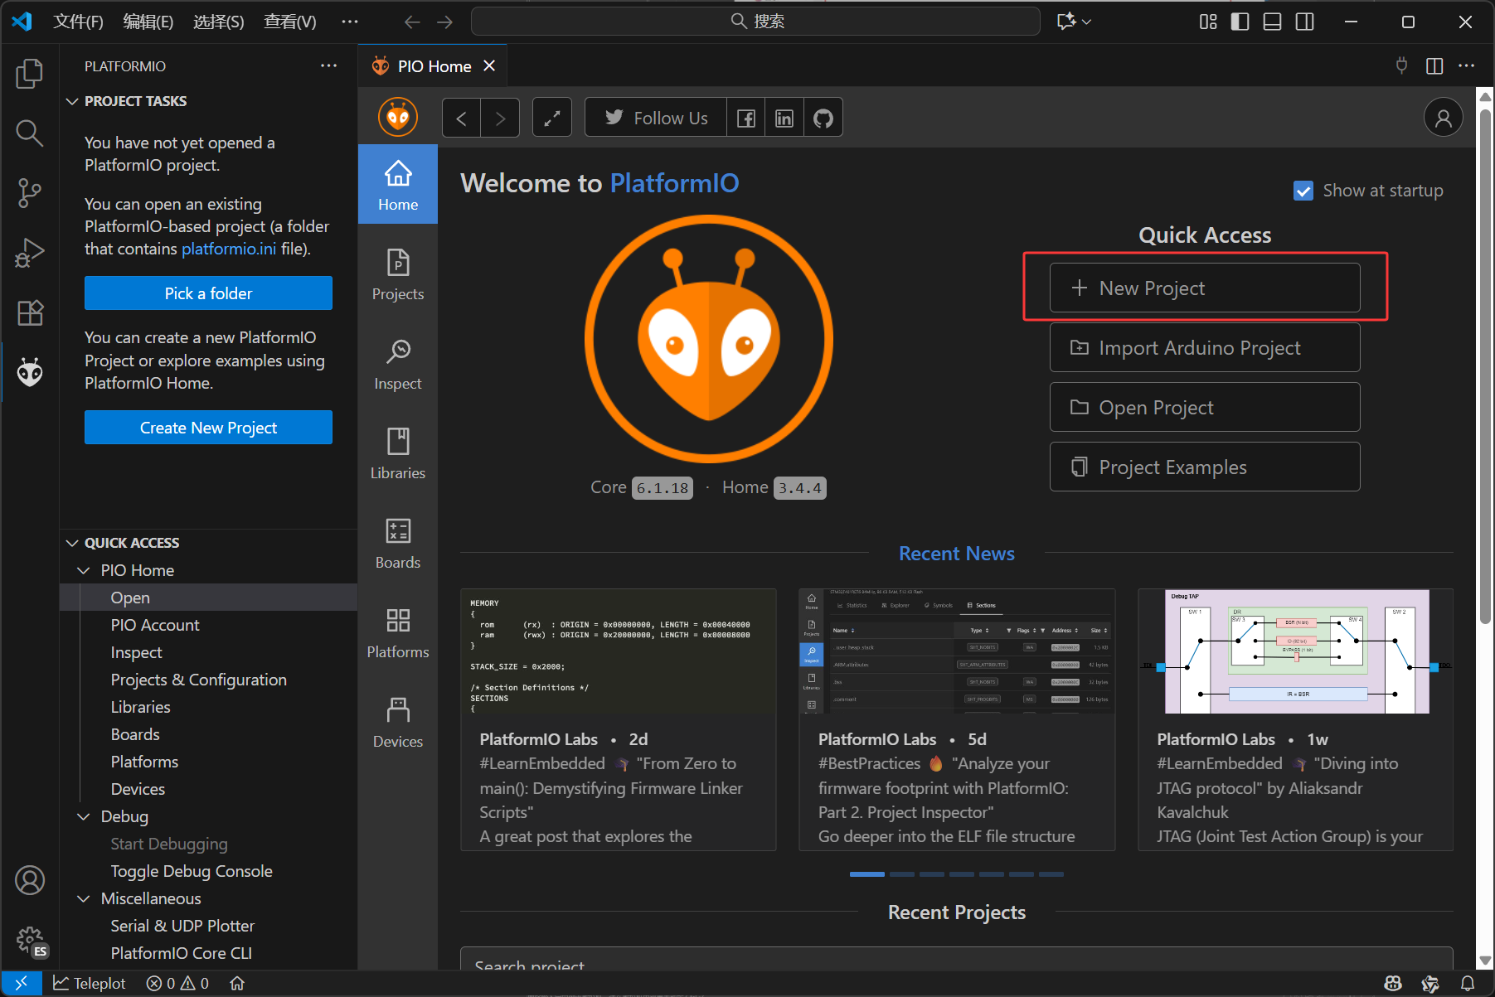Collapse the Miscellaneous tree node
This screenshot has height=997, width=1495.
[x=84, y=898]
